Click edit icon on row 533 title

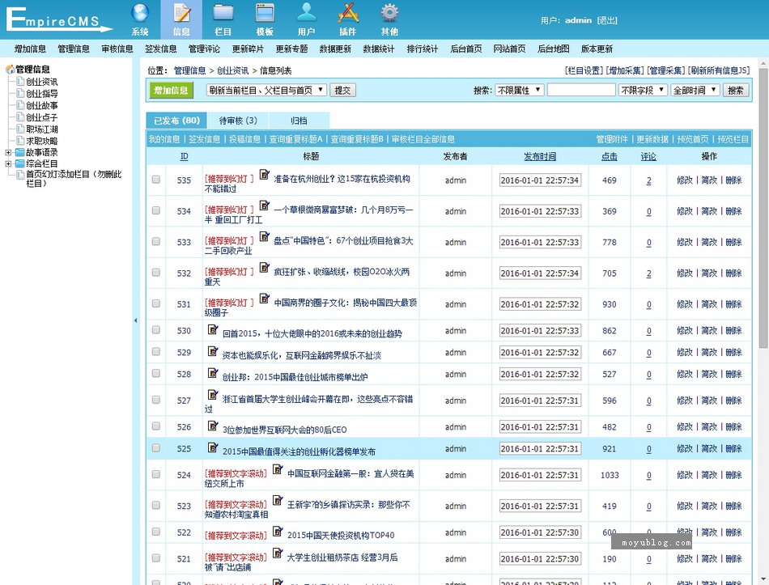(265, 236)
